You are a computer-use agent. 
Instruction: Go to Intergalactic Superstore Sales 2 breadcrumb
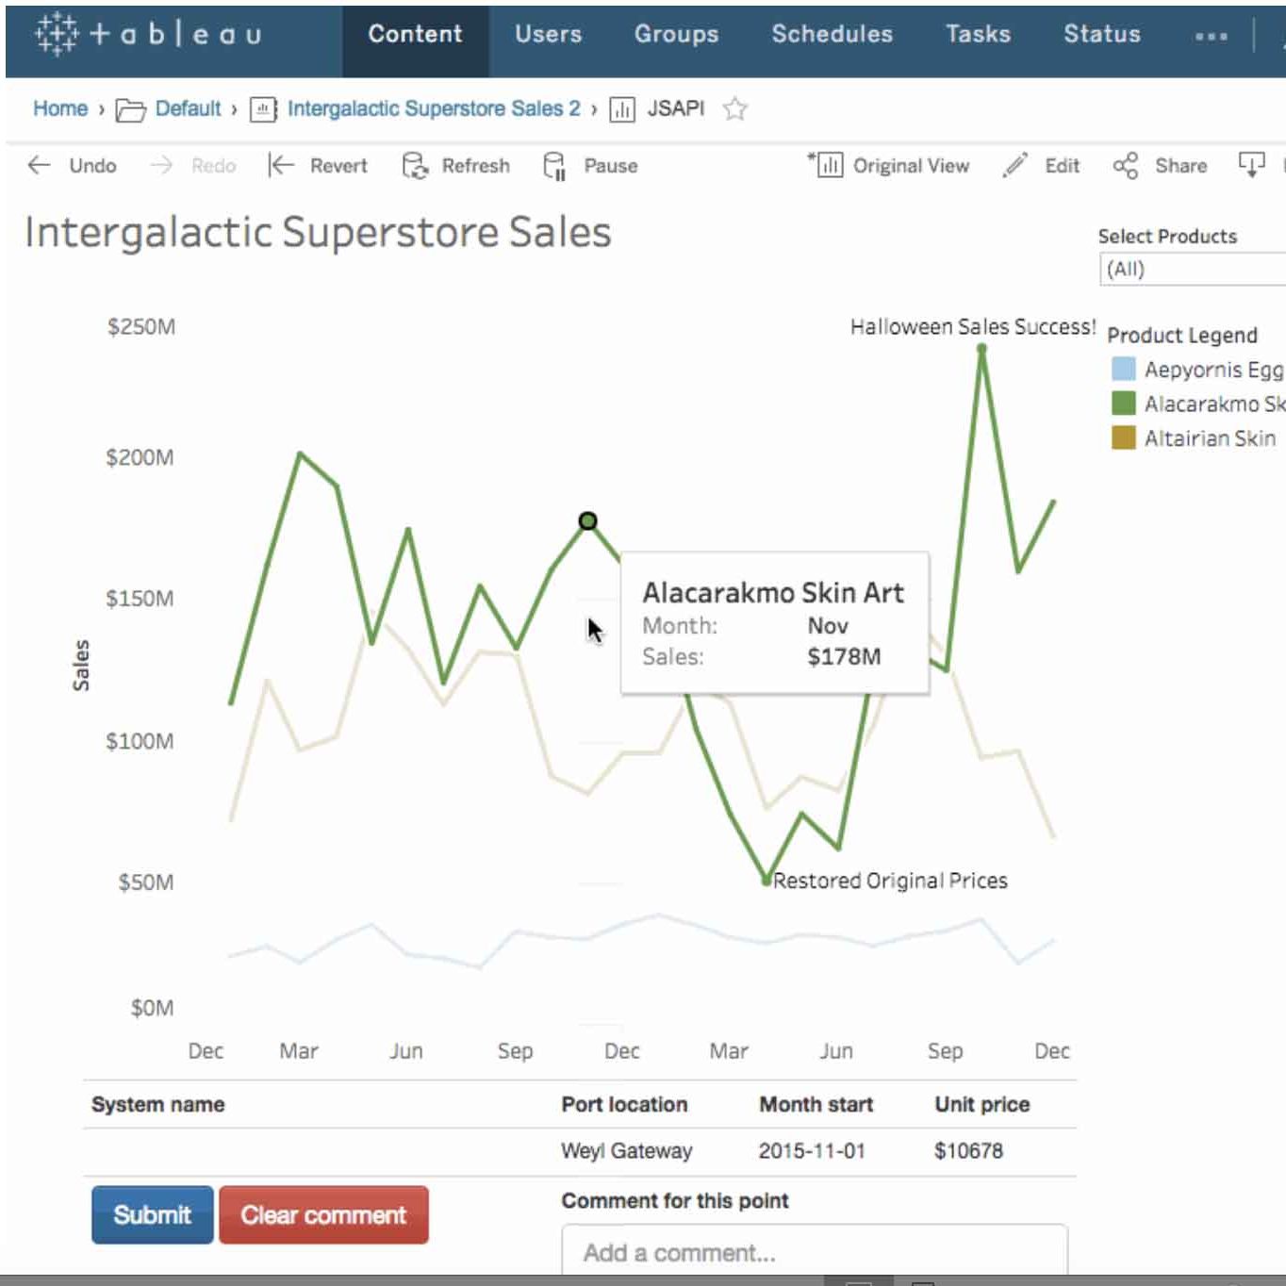click(x=434, y=108)
